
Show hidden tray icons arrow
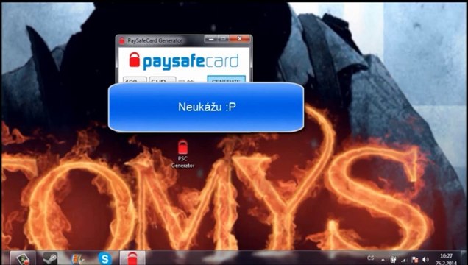(383, 260)
